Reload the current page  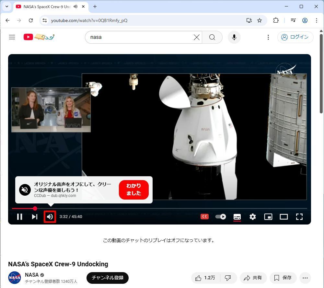pyautogui.click(x=31, y=20)
